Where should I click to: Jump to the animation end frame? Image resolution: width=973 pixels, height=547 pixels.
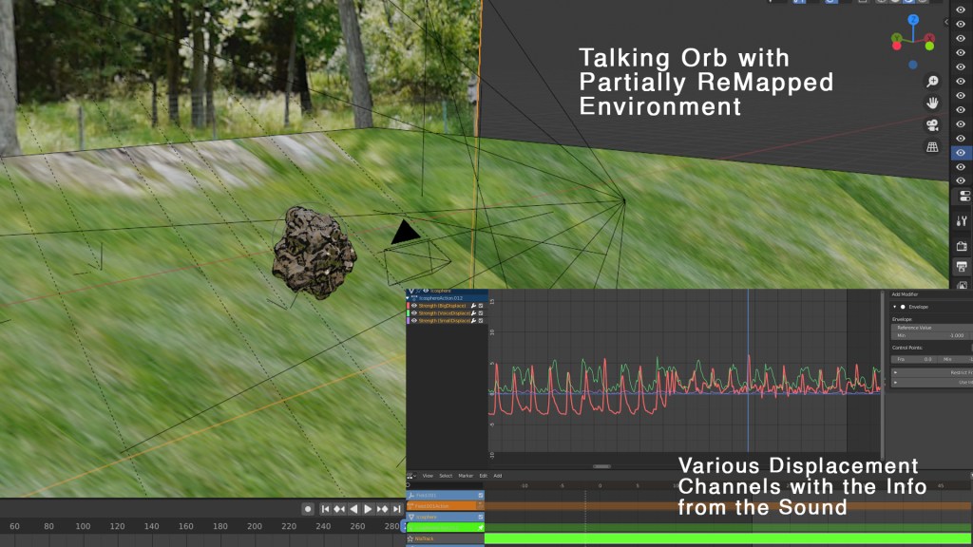(398, 509)
